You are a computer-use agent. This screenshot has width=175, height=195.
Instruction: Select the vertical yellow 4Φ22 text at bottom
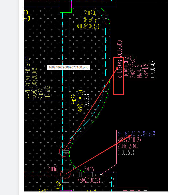tap(58, 184)
